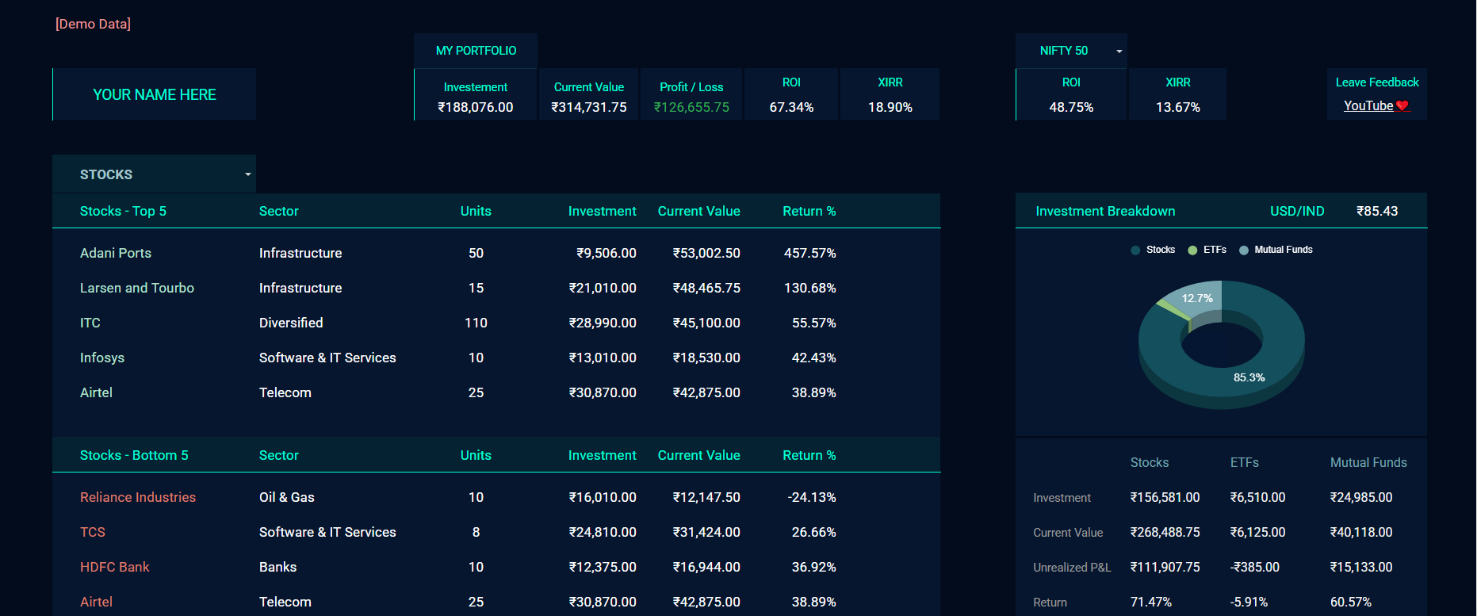
Task: Click the Investment Breakdown panel title
Action: (1105, 211)
